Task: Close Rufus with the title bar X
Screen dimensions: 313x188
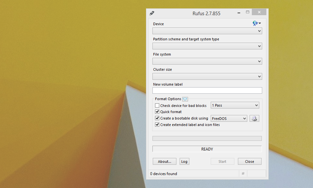Action: tap(259, 12)
